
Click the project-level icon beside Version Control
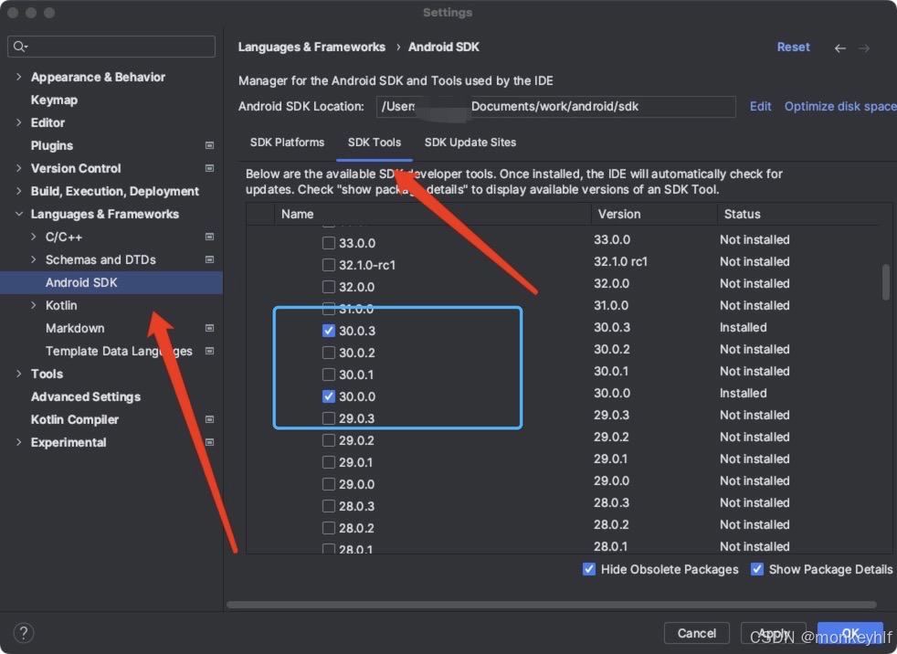(209, 168)
